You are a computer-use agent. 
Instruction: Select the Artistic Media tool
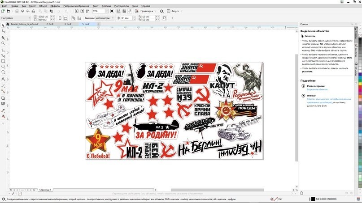[x=3, y=55]
